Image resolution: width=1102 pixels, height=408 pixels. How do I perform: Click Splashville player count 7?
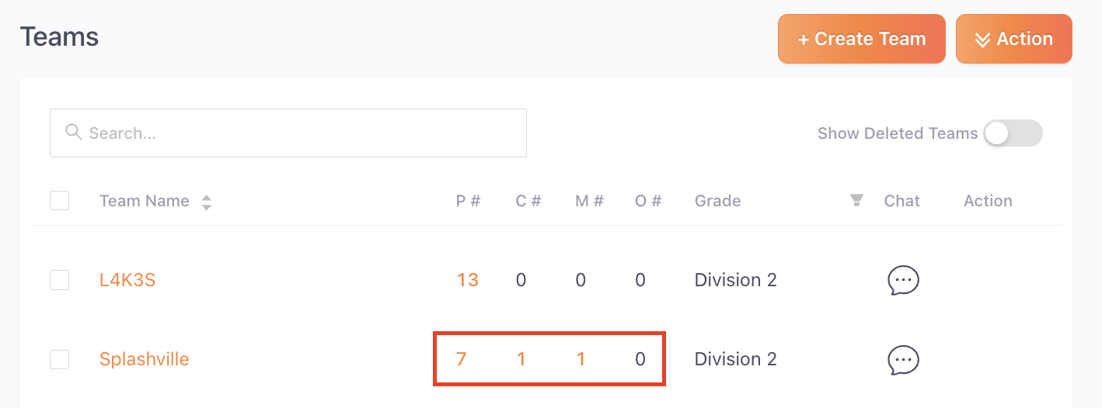[x=462, y=359]
